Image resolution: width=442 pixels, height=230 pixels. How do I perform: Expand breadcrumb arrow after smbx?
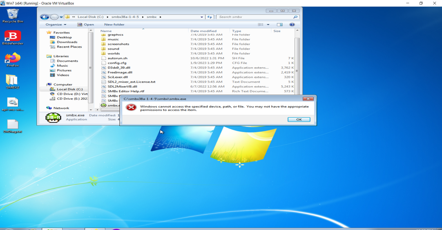(x=160, y=17)
